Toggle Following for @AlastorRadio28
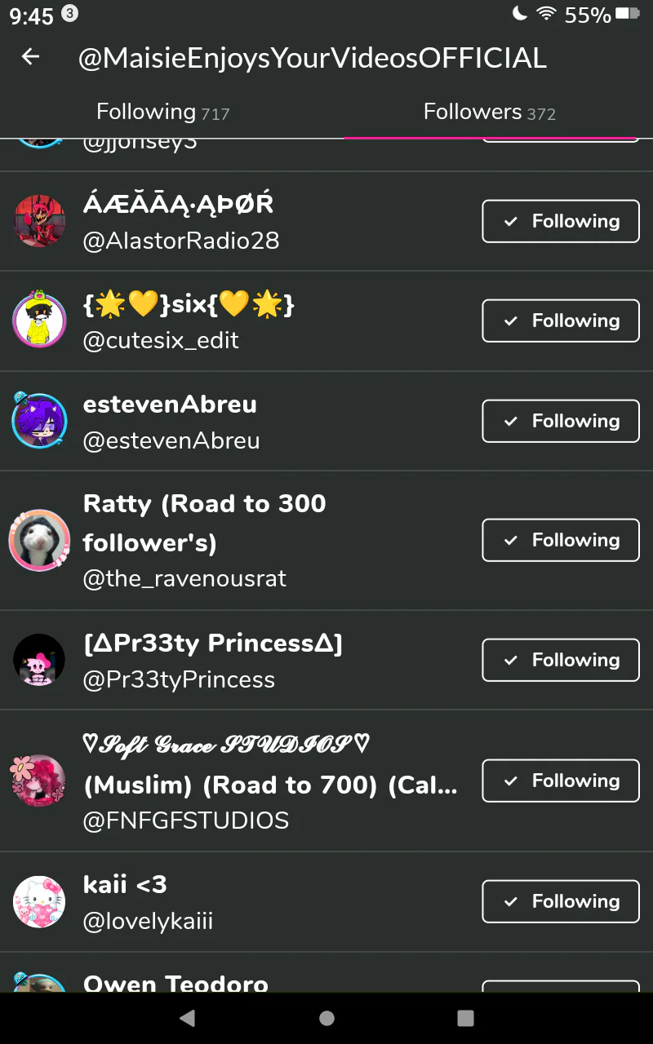653x1044 pixels. (x=561, y=221)
